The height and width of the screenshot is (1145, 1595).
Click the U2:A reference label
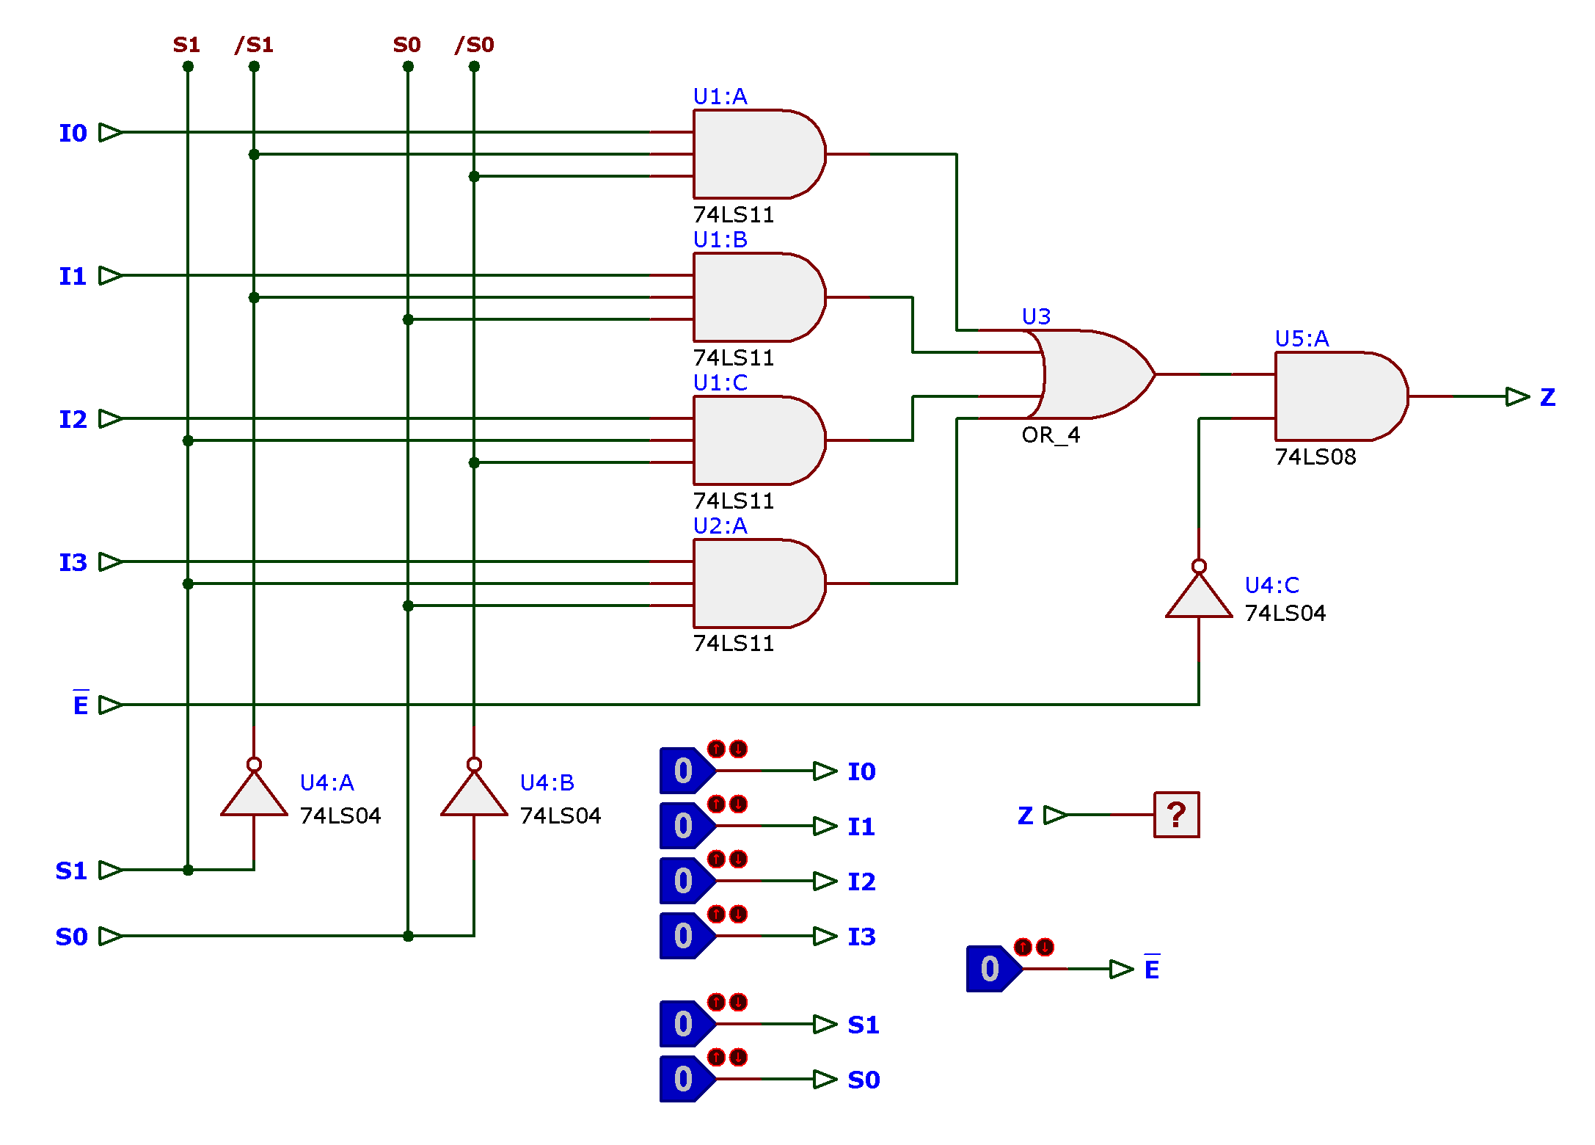pos(720,526)
